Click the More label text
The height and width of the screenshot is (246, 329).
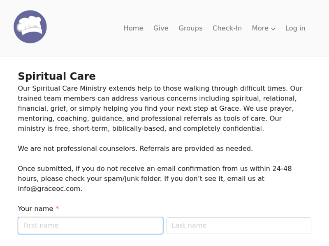(260, 28)
